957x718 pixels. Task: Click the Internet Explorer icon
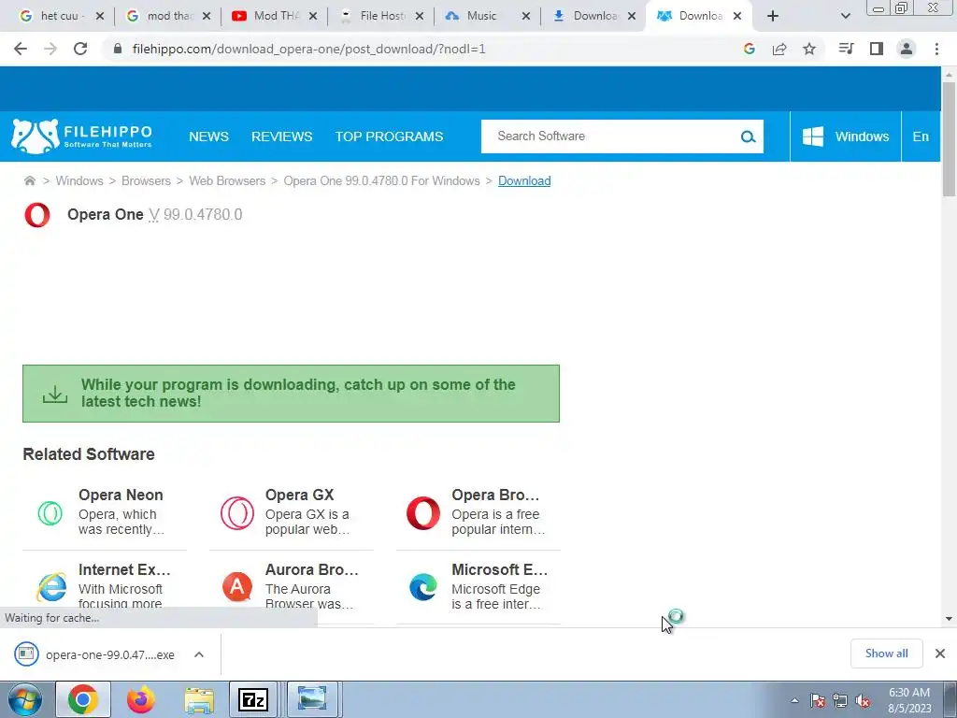51,587
